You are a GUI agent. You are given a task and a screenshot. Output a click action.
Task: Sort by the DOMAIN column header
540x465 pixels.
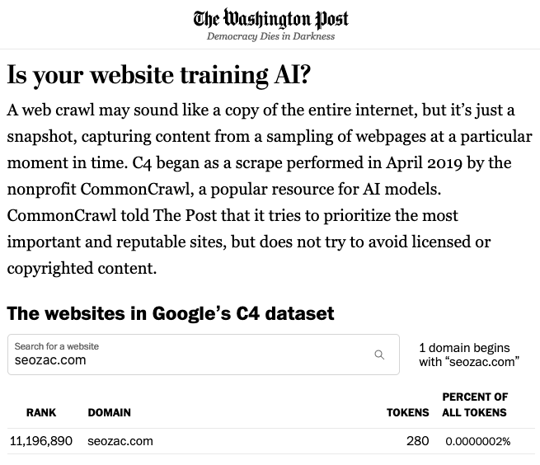pos(109,412)
